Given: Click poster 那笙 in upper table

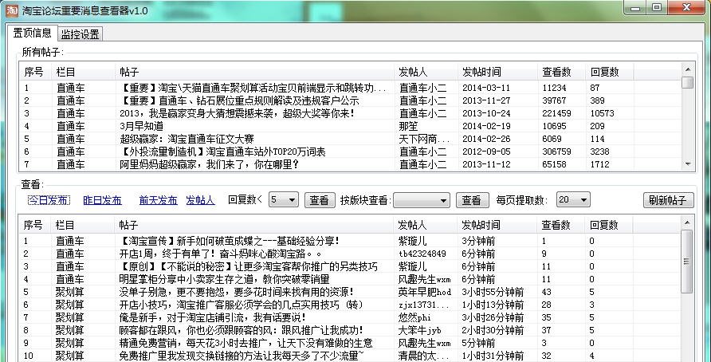Looking at the screenshot, I should pyautogui.click(x=408, y=126).
